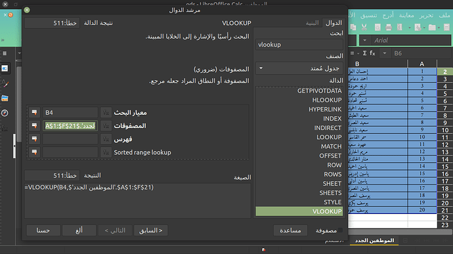Click the New document icon in toolbar

447,28
